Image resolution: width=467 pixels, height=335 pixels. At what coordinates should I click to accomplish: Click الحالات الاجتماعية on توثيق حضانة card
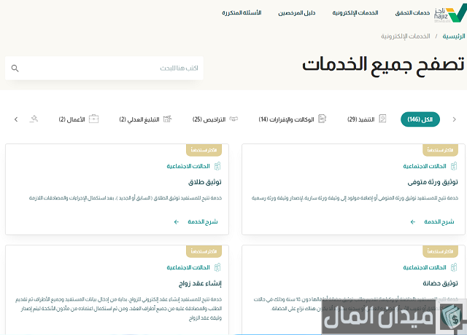(425, 267)
